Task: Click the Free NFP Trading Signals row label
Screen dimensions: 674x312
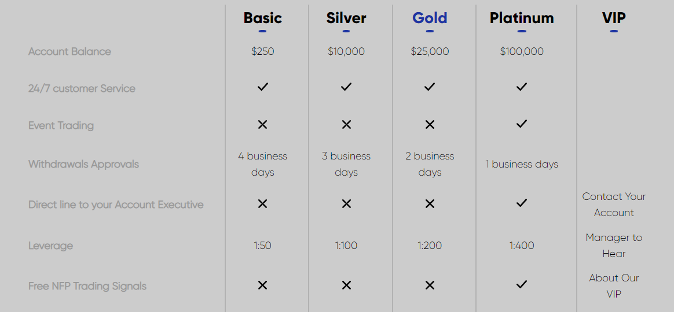Action: click(87, 286)
